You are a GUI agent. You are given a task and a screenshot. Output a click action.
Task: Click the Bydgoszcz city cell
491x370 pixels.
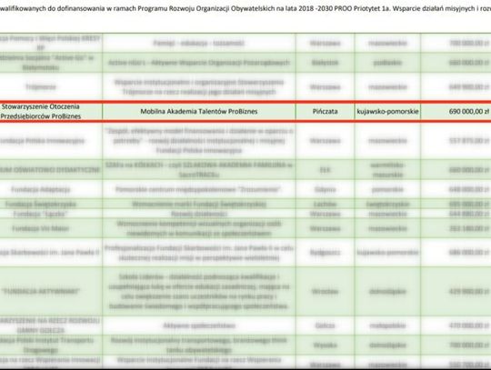[325, 253]
